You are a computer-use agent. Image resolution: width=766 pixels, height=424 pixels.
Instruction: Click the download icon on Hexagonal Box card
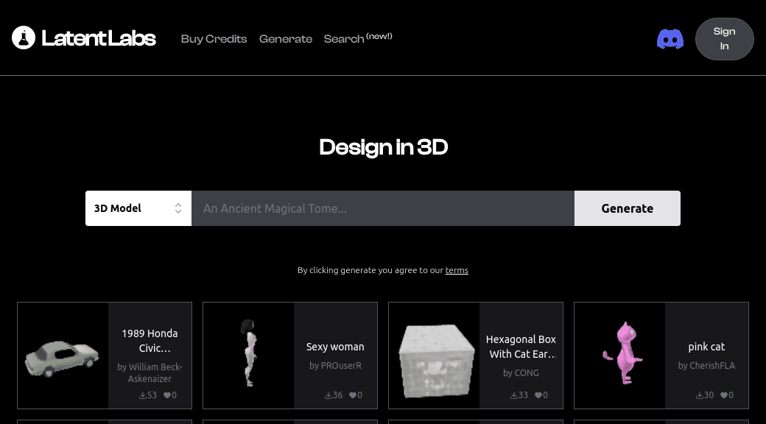[x=514, y=395]
